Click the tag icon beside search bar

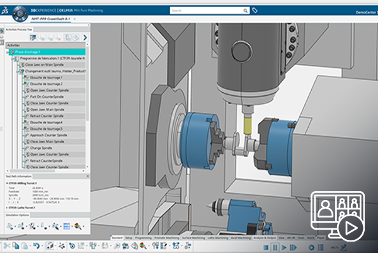[x=255, y=11]
